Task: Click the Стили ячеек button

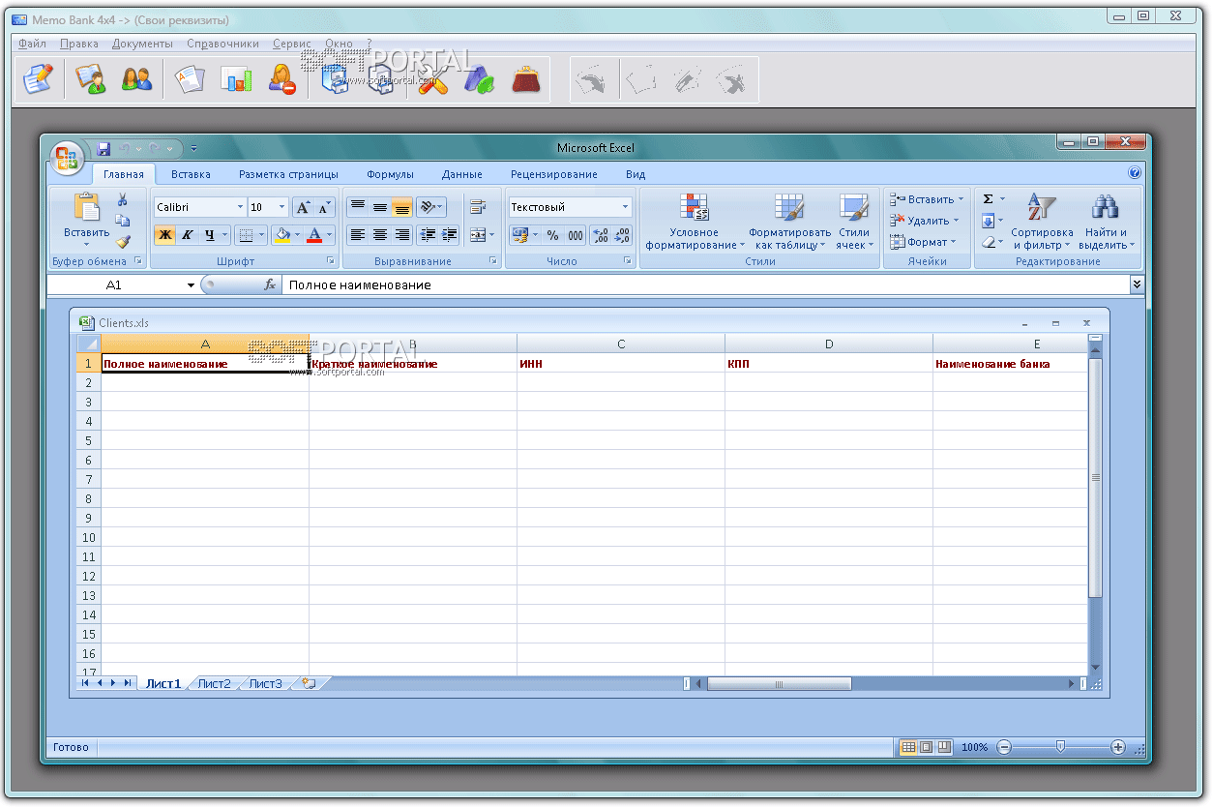Action: pyautogui.click(x=854, y=223)
